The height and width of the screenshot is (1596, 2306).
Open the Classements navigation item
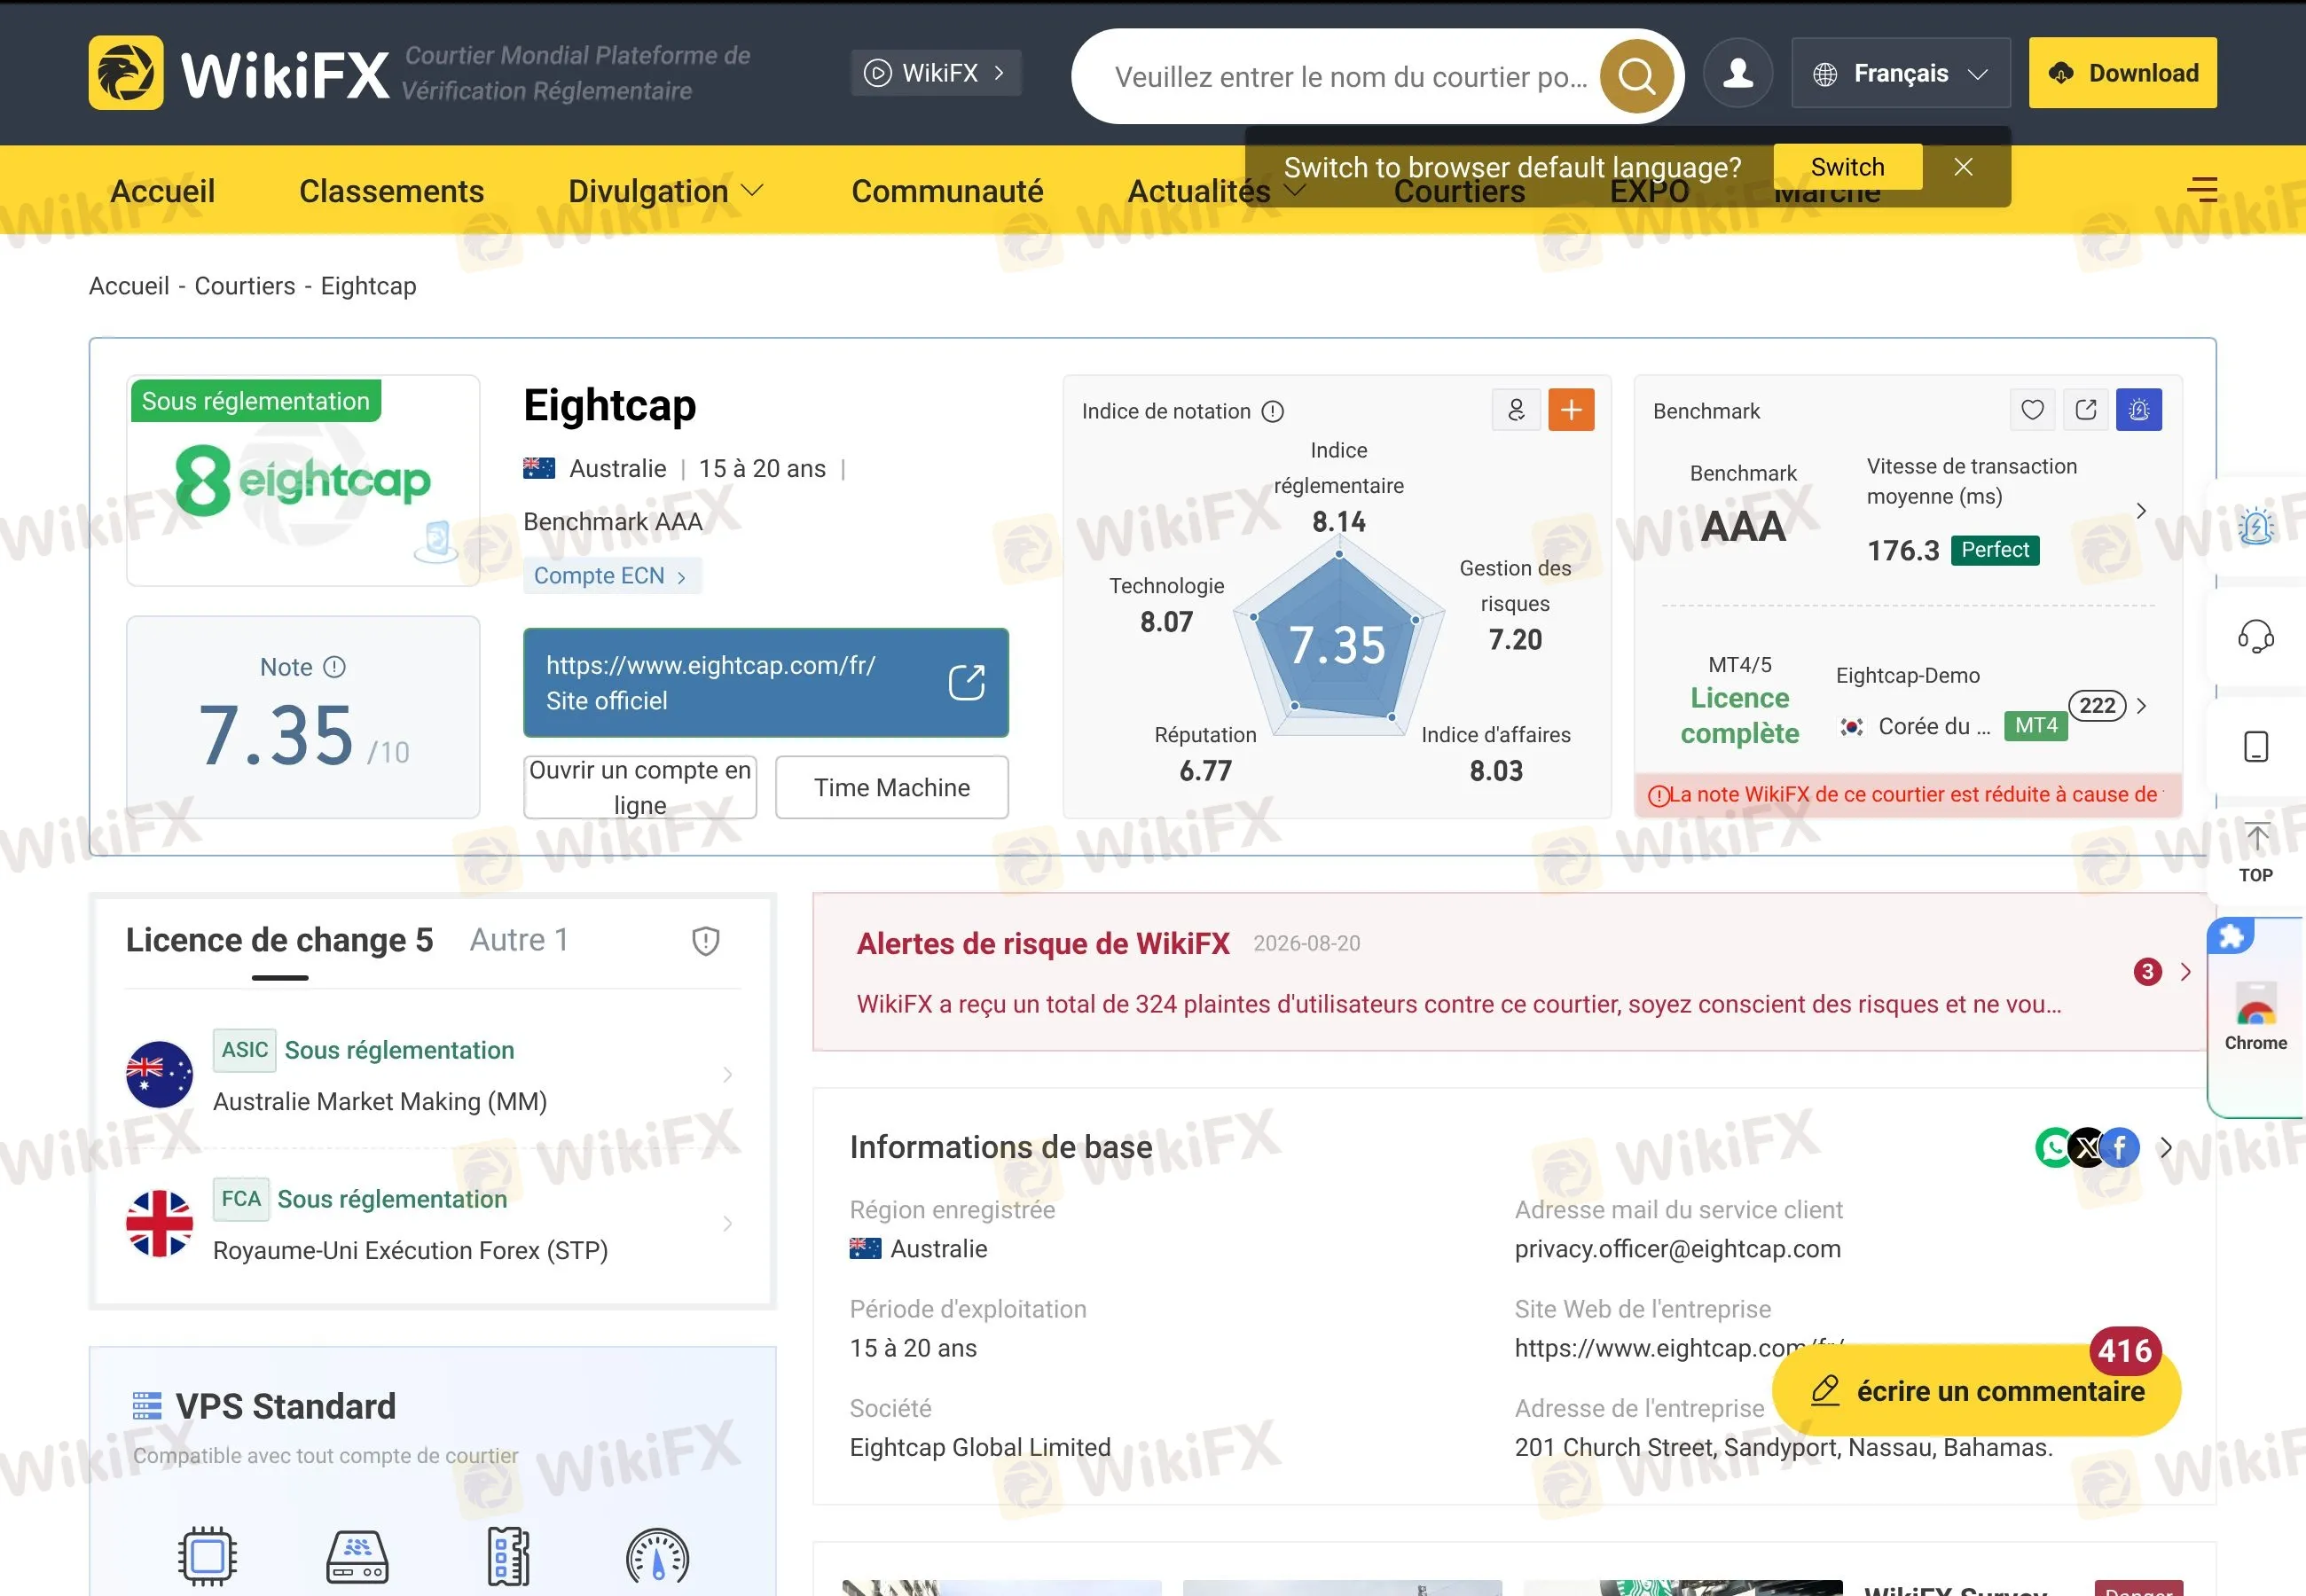pos(391,190)
